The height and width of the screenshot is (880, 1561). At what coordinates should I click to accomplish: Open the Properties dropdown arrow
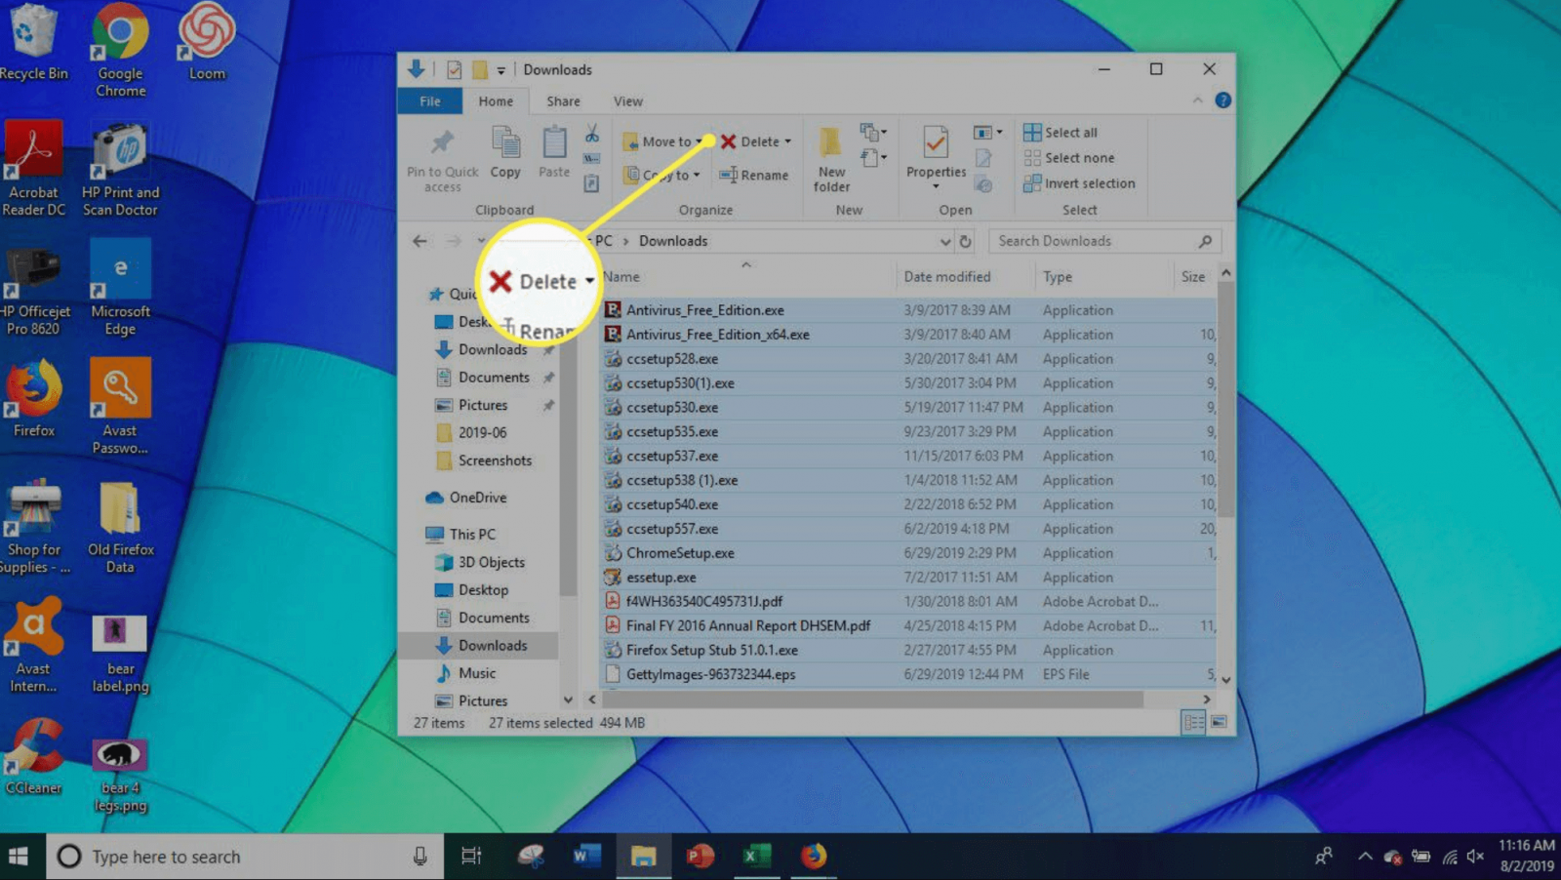tap(936, 186)
